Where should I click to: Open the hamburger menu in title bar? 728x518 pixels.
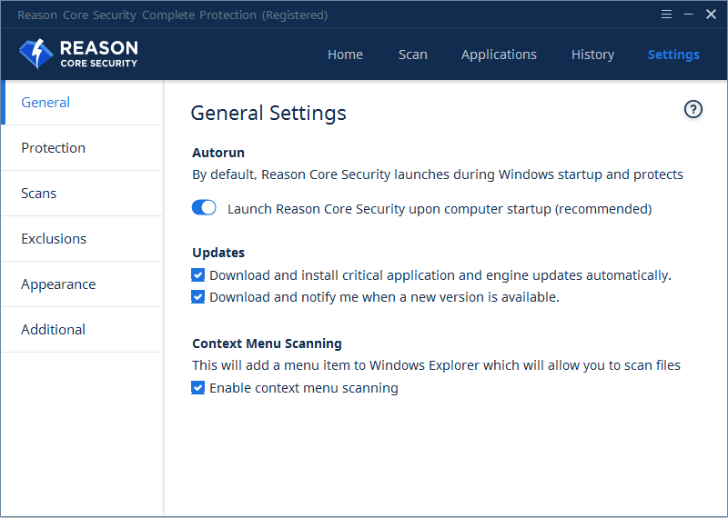click(667, 15)
